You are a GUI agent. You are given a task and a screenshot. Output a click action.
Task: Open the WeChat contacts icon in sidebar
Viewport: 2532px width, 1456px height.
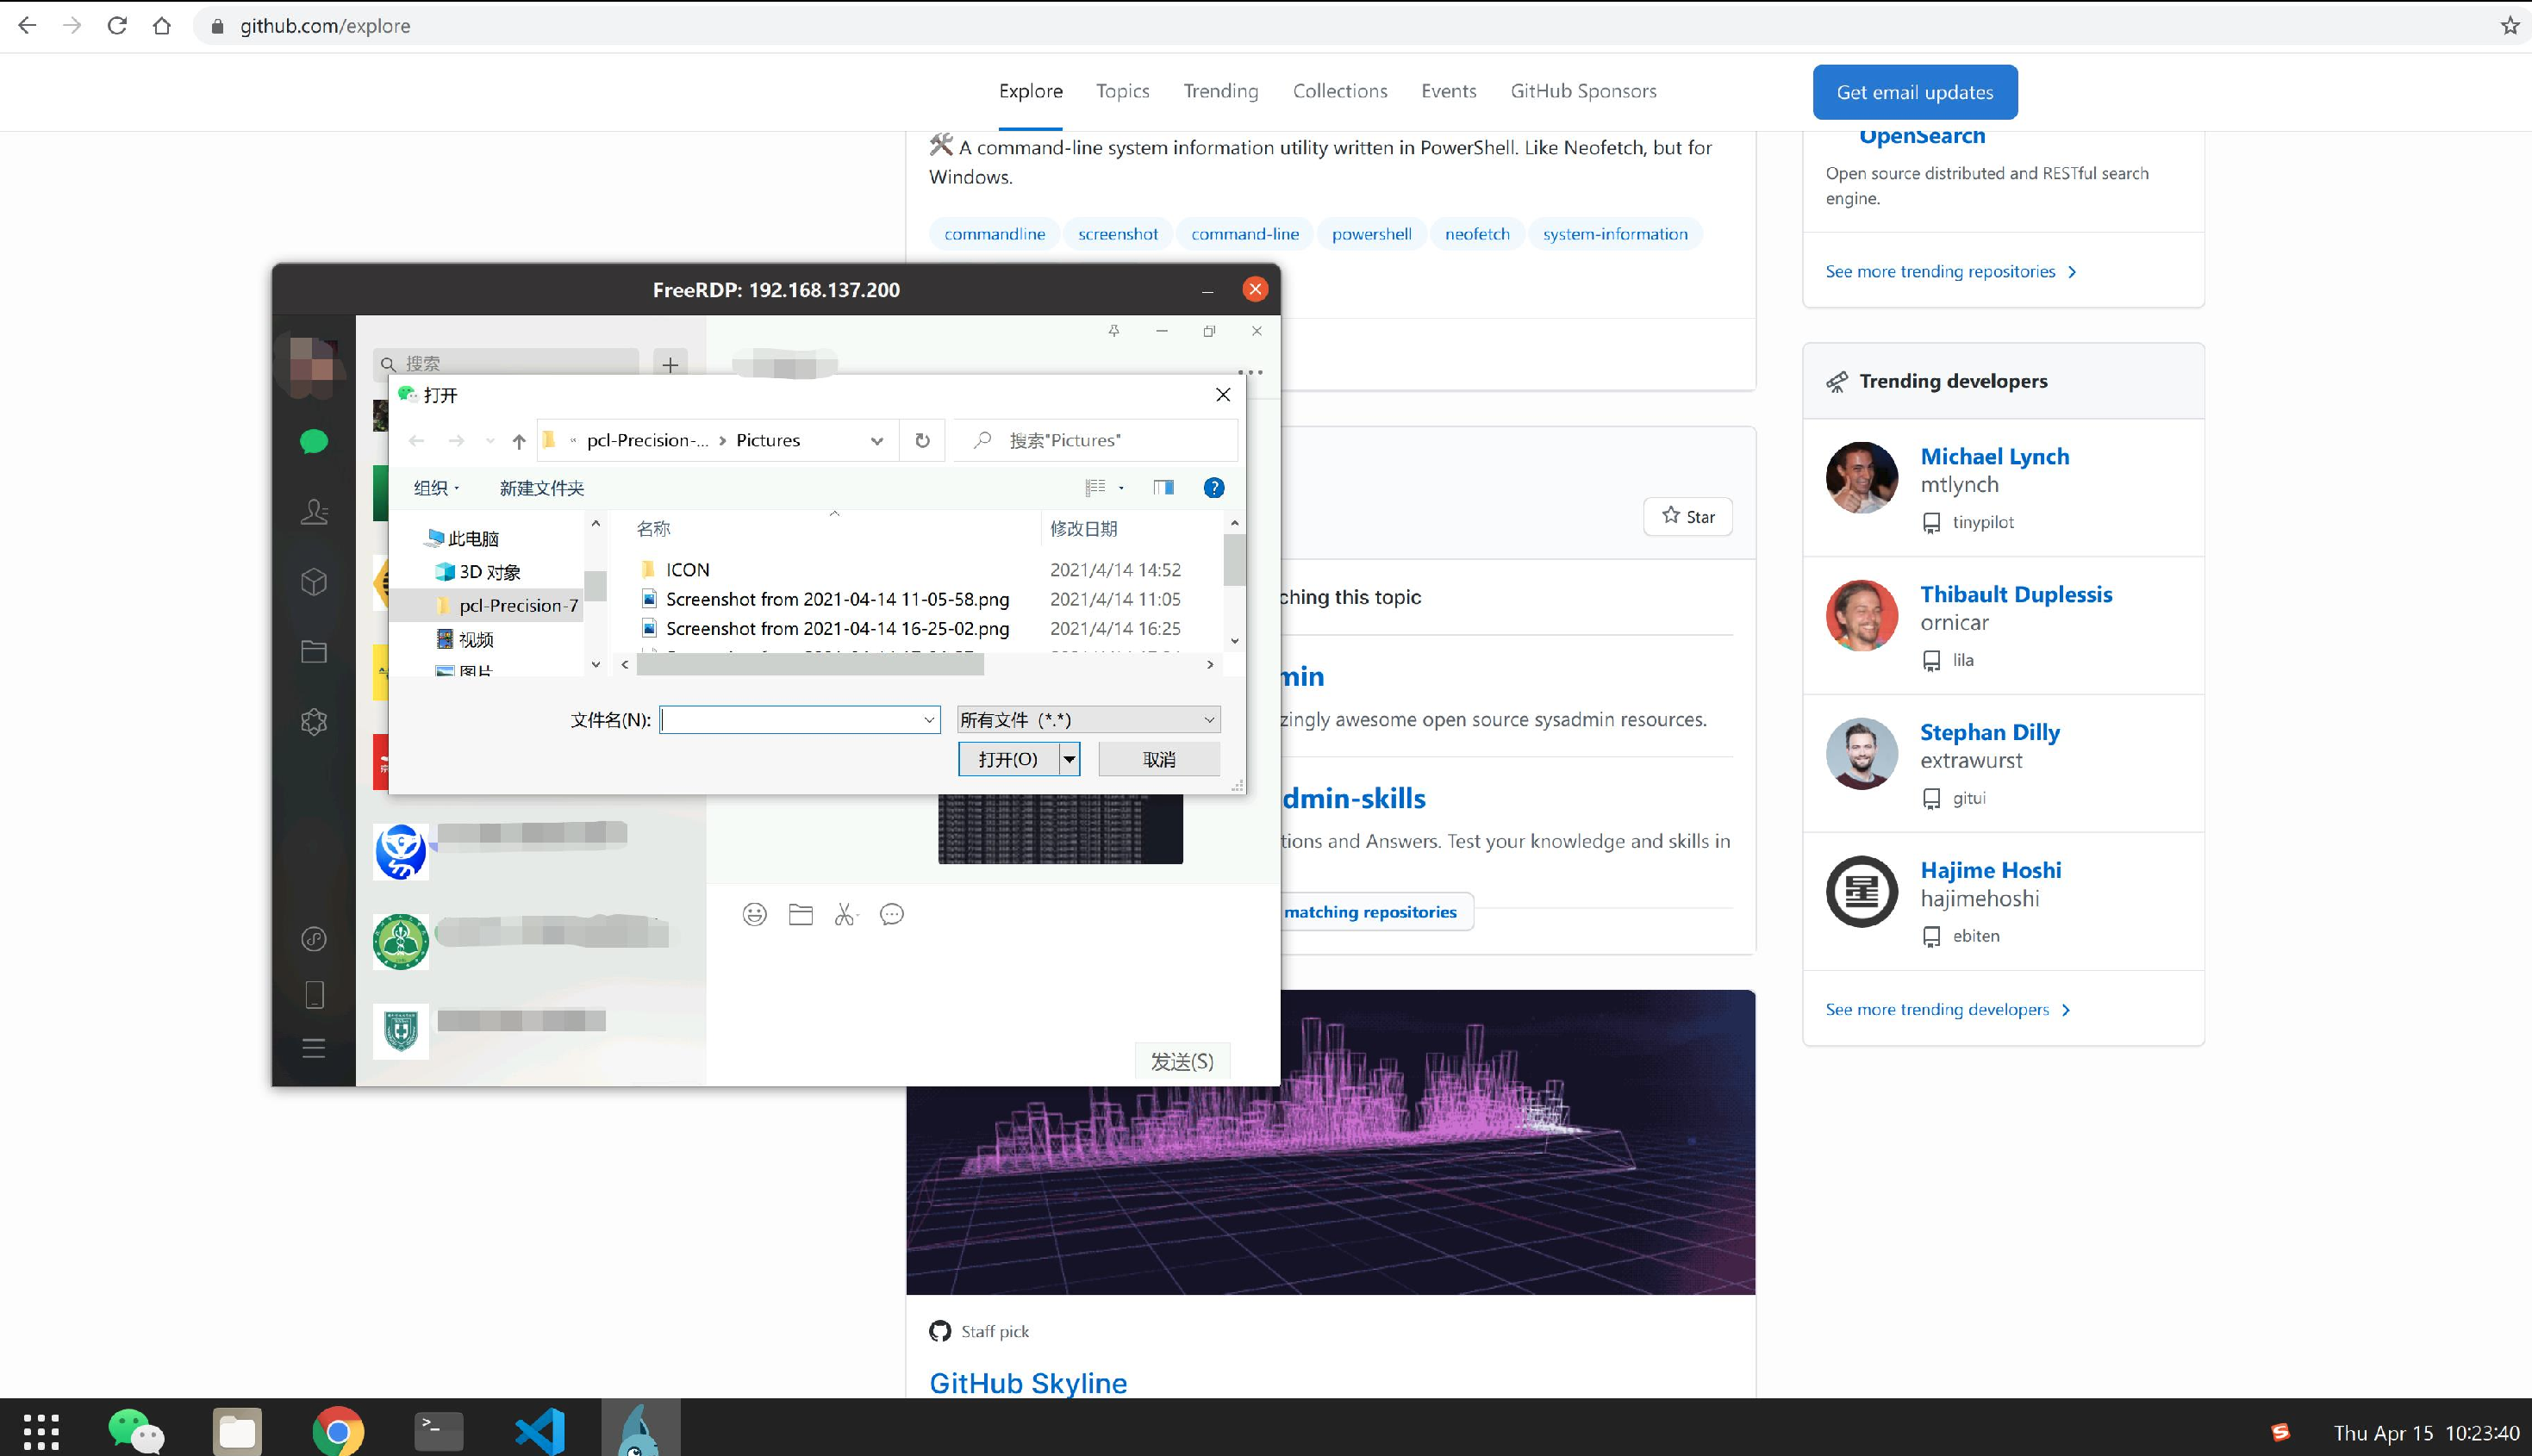[313, 512]
